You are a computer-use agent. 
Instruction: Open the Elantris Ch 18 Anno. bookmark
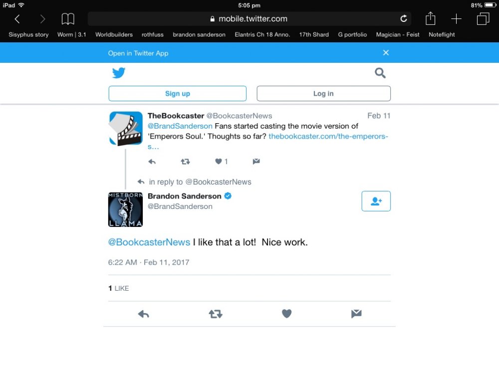point(262,34)
